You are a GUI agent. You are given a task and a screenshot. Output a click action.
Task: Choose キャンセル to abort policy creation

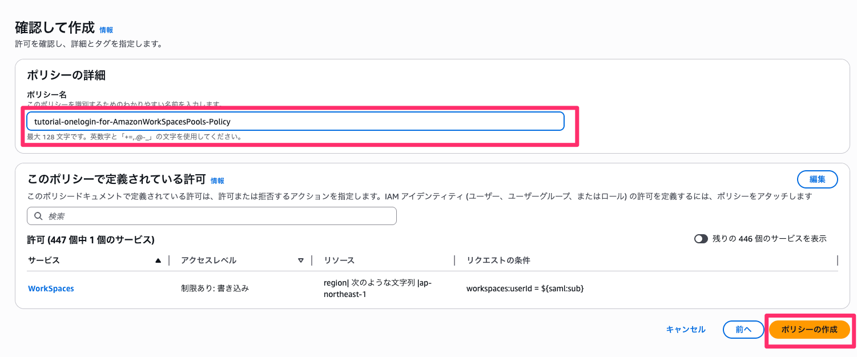coord(685,330)
